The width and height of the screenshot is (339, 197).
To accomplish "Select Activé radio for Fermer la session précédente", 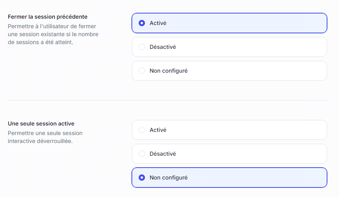I will pyautogui.click(x=141, y=23).
